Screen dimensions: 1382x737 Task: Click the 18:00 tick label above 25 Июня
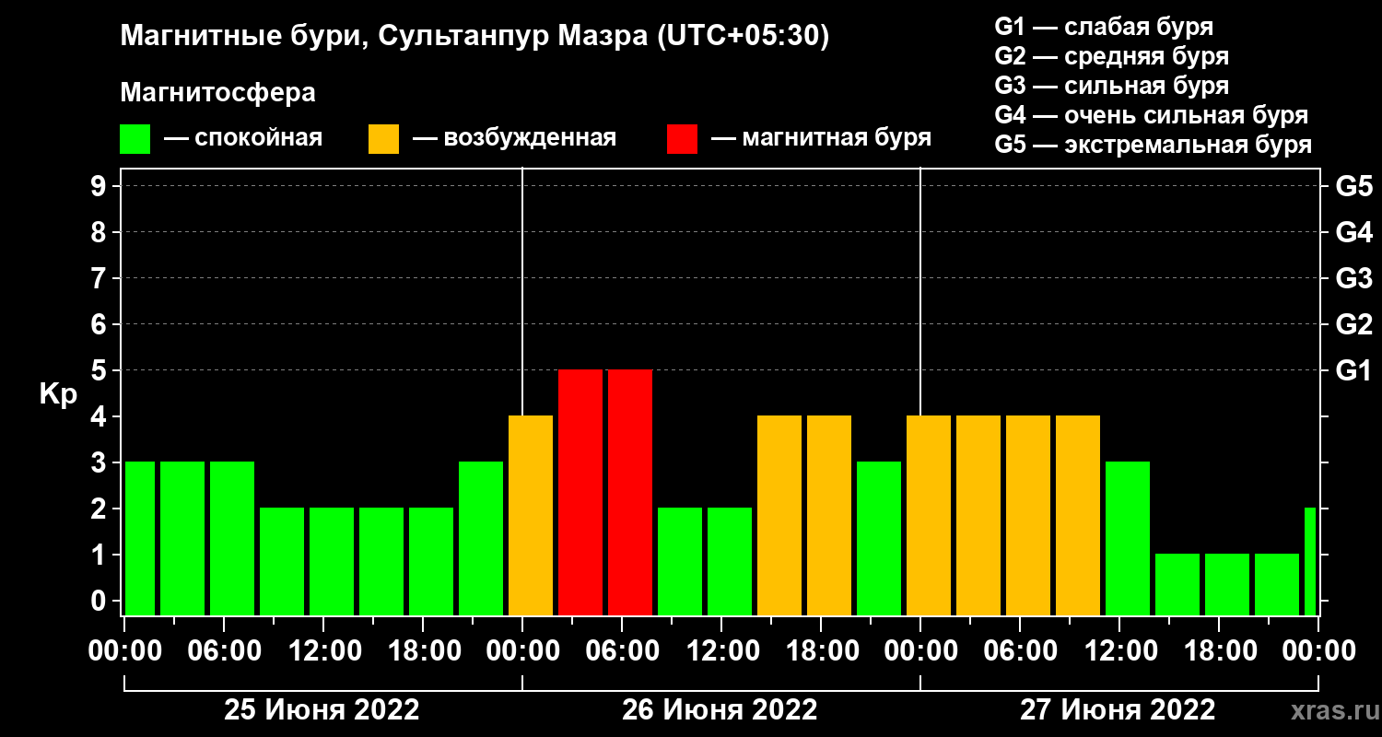click(423, 651)
